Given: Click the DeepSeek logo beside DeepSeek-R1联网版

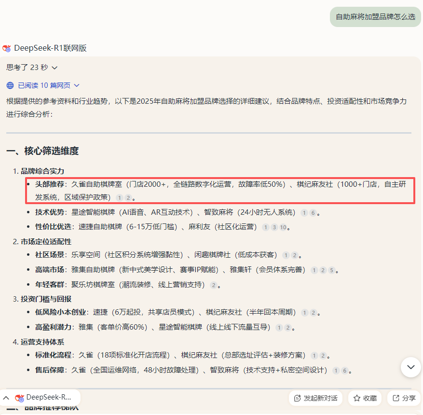Looking at the screenshot, I should (7, 48).
